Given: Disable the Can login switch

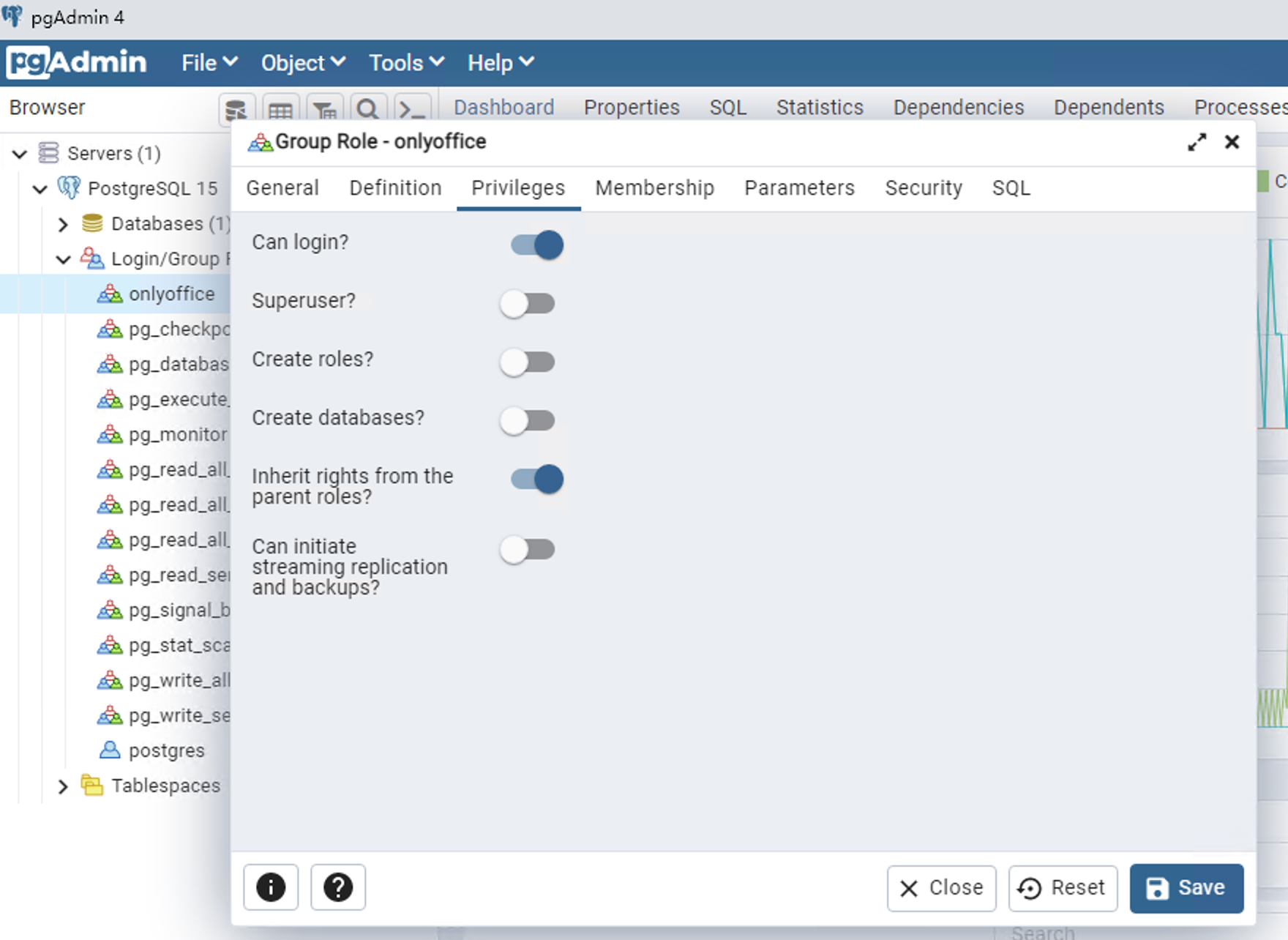Looking at the screenshot, I should click(x=536, y=245).
